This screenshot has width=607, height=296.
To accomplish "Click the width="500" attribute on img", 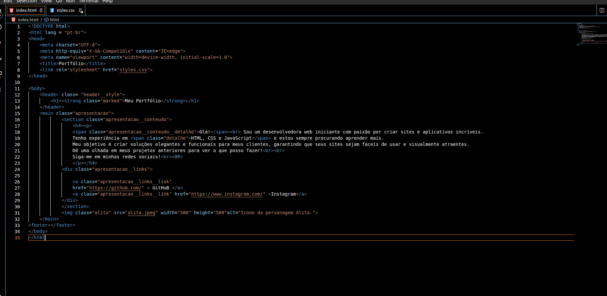I will (x=176, y=213).
